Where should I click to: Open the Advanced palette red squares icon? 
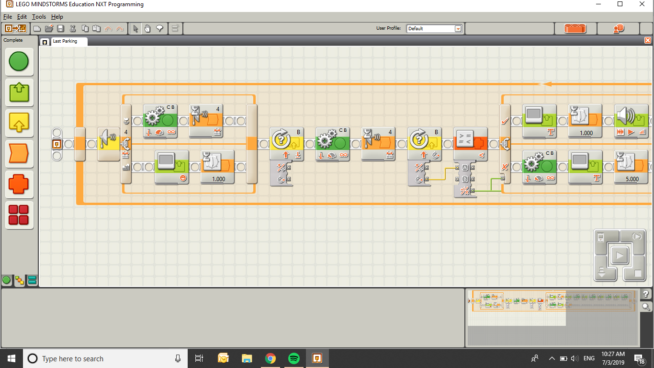(x=19, y=215)
